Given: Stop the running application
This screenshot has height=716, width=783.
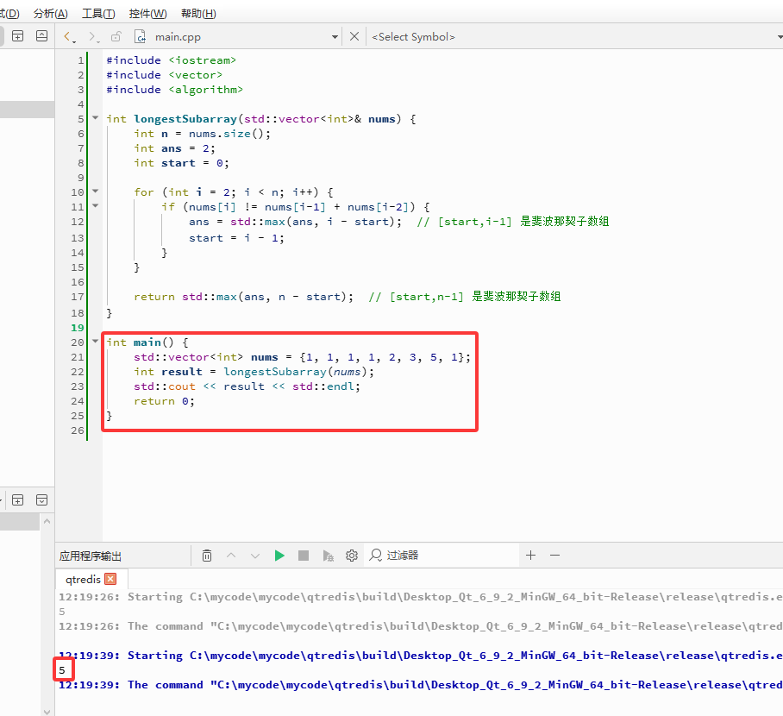Looking at the screenshot, I should [304, 556].
